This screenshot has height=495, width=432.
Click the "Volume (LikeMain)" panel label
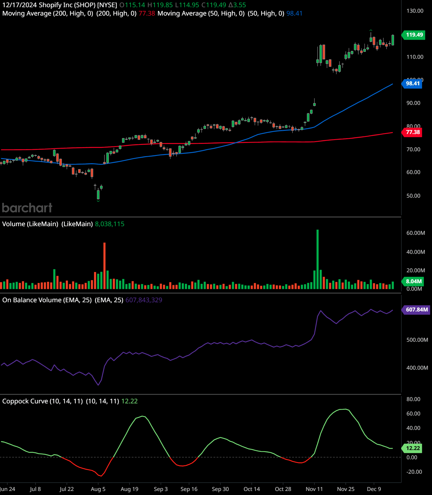tap(30, 224)
